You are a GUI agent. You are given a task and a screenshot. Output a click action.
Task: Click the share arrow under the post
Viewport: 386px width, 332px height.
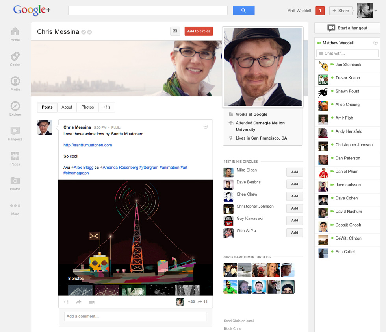click(79, 302)
